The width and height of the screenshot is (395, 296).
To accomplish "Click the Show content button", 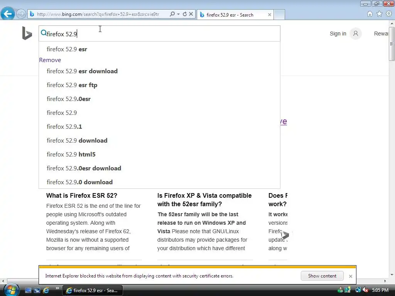I will pos(322,276).
